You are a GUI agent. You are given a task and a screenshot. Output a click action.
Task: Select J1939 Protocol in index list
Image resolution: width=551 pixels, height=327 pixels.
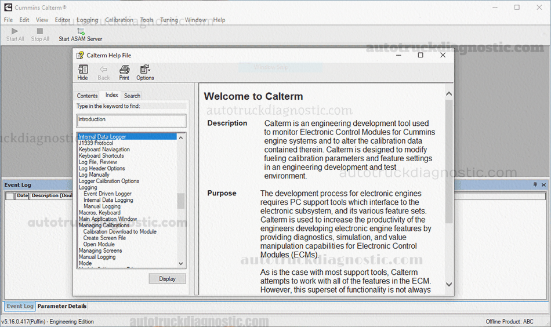pyautogui.click(x=96, y=143)
